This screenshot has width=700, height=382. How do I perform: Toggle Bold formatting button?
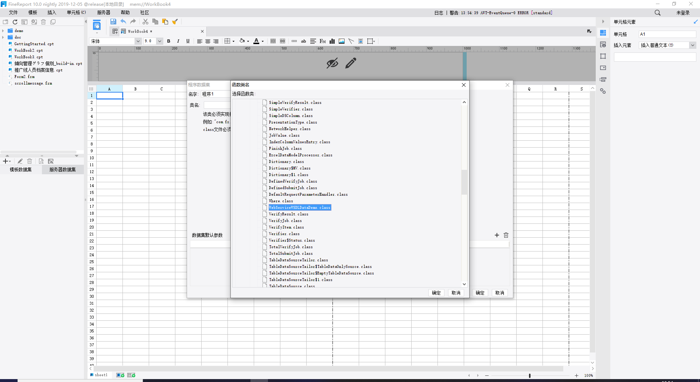[168, 41]
